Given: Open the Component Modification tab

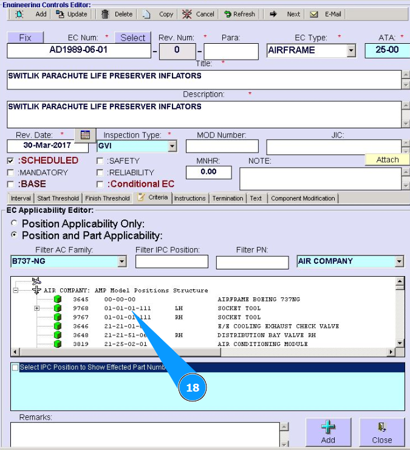Looking at the screenshot, I should [x=303, y=198].
